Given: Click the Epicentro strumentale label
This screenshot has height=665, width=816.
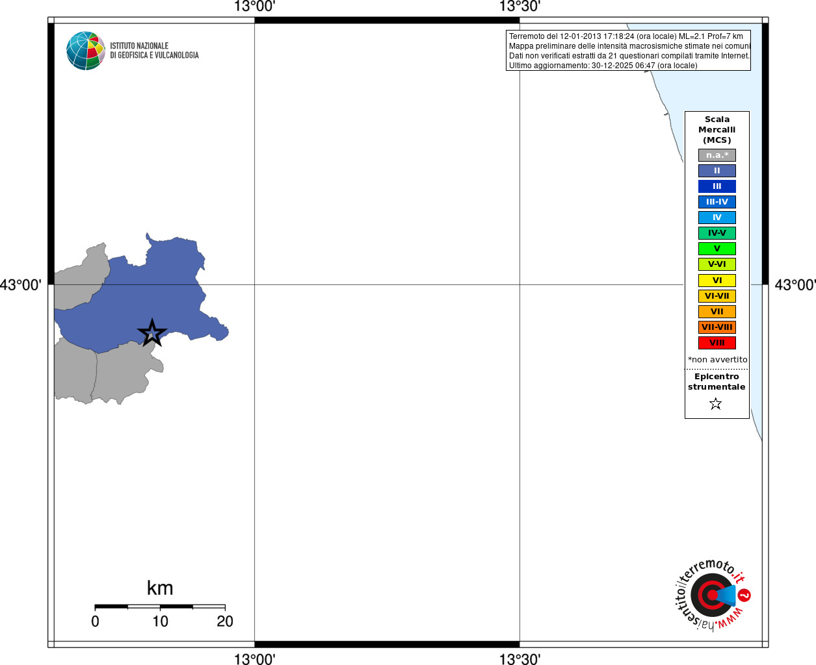Looking at the screenshot, I should tap(717, 382).
